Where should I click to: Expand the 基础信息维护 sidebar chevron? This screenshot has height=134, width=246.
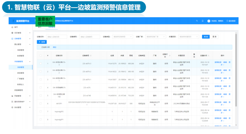(30, 102)
